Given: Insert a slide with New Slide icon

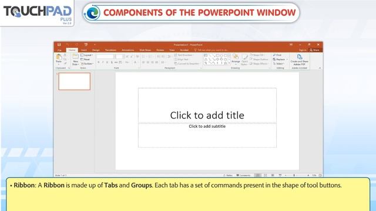Looking at the screenshot, I should (75, 57).
